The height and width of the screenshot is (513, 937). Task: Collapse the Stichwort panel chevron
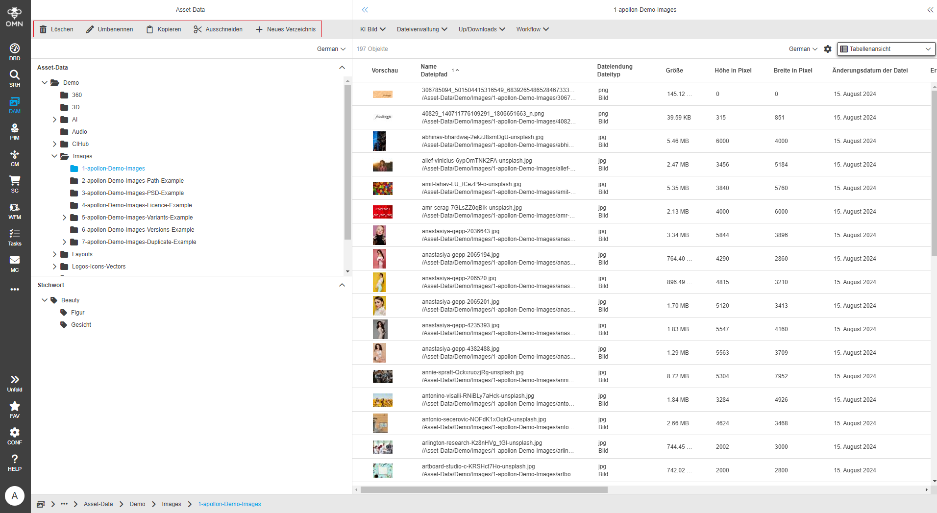click(x=342, y=285)
